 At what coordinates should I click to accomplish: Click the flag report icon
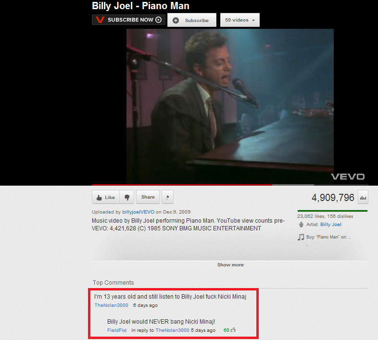point(167,197)
